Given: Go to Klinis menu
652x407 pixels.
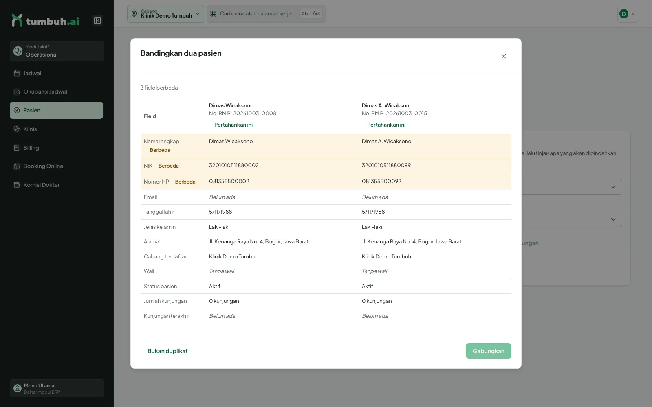Looking at the screenshot, I should point(56,129).
